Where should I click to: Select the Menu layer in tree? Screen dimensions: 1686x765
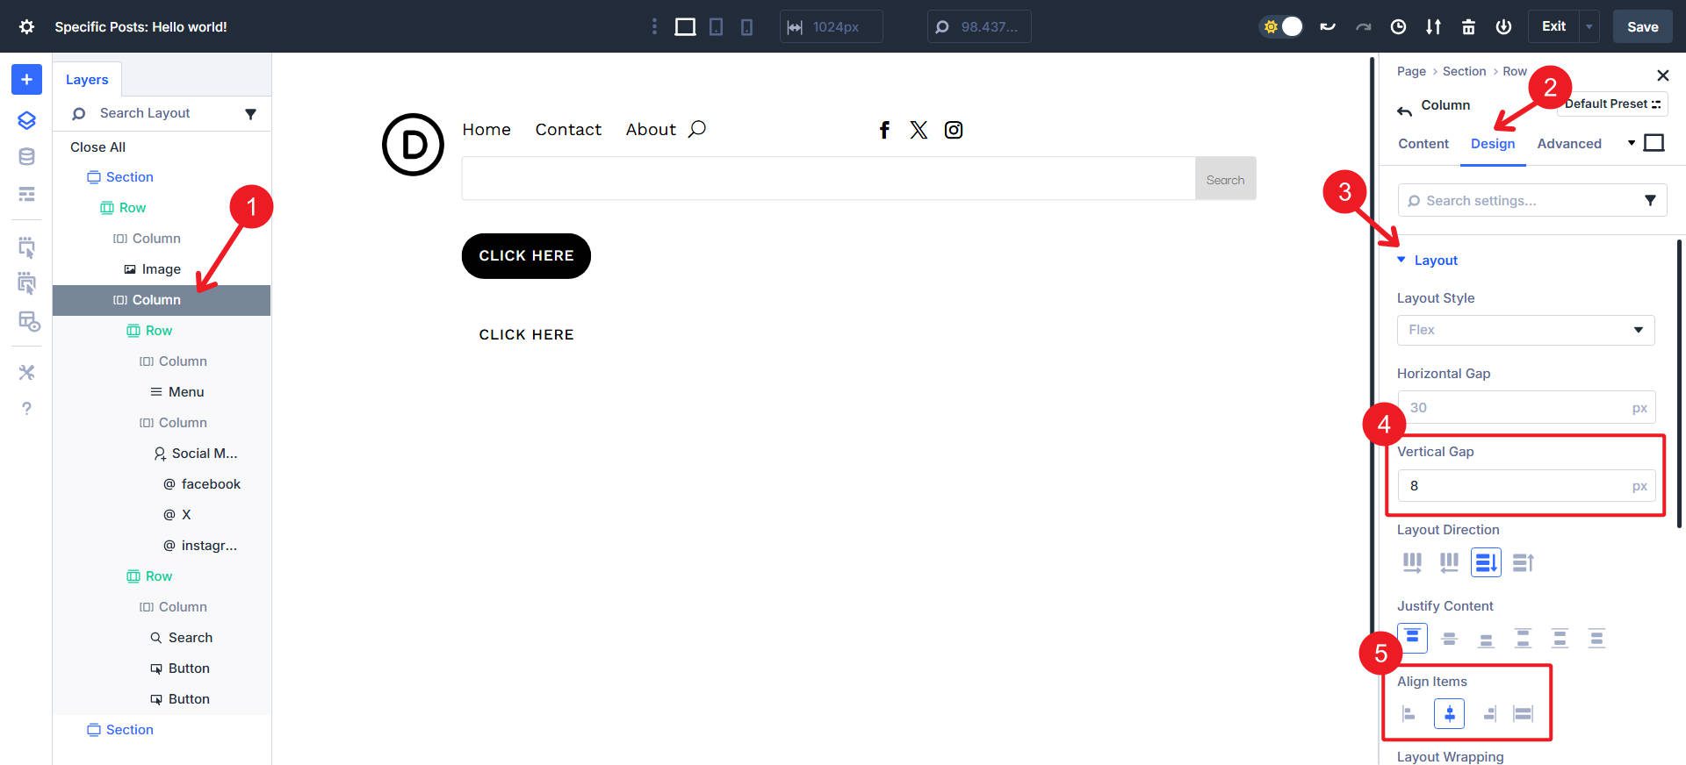tap(185, 392)
